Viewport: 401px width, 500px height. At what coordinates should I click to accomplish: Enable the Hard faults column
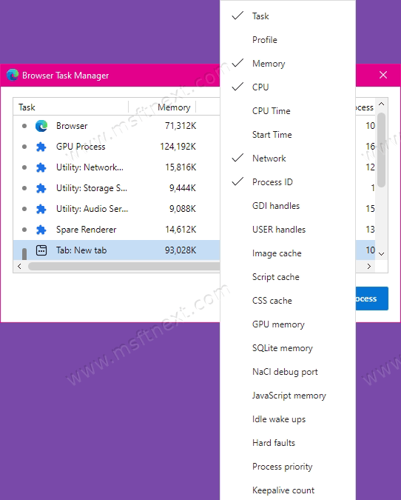(288, 443)
